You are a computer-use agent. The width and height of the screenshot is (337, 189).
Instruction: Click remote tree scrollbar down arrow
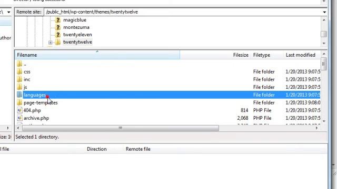coord(324,43)
